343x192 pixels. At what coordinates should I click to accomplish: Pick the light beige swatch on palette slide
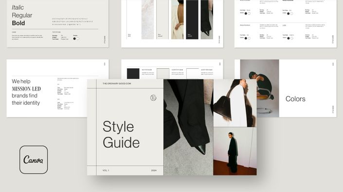[163, 74]
